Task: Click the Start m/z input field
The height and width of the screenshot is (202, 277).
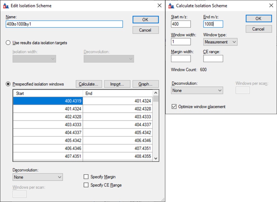Action: click(181, 24)
